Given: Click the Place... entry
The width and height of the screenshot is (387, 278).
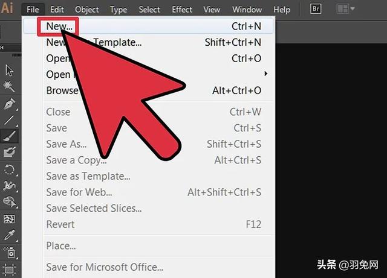Looking at the screenshot, I should [149, 246].
